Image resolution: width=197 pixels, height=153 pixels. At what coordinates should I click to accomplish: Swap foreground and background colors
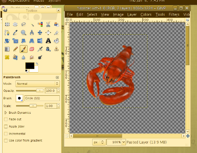[37, 64]
